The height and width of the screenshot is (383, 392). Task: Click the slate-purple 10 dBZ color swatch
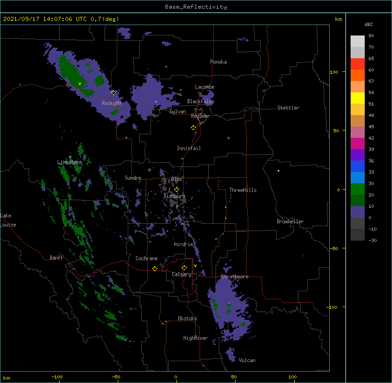[357, 212]
